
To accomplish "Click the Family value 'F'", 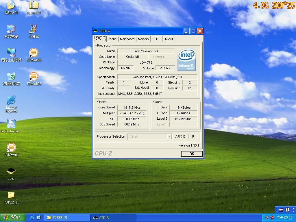I will tap(123, 82).
